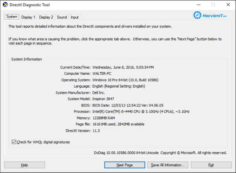Select the computer name 'WALTER-PC'
The height and width of the screenshot is (173, 236).
click(x=102, y=74)
